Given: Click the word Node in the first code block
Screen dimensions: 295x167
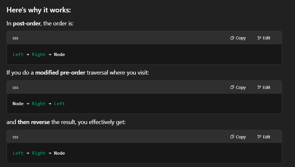Looking at the screenshot, I should tap(59, 54).
